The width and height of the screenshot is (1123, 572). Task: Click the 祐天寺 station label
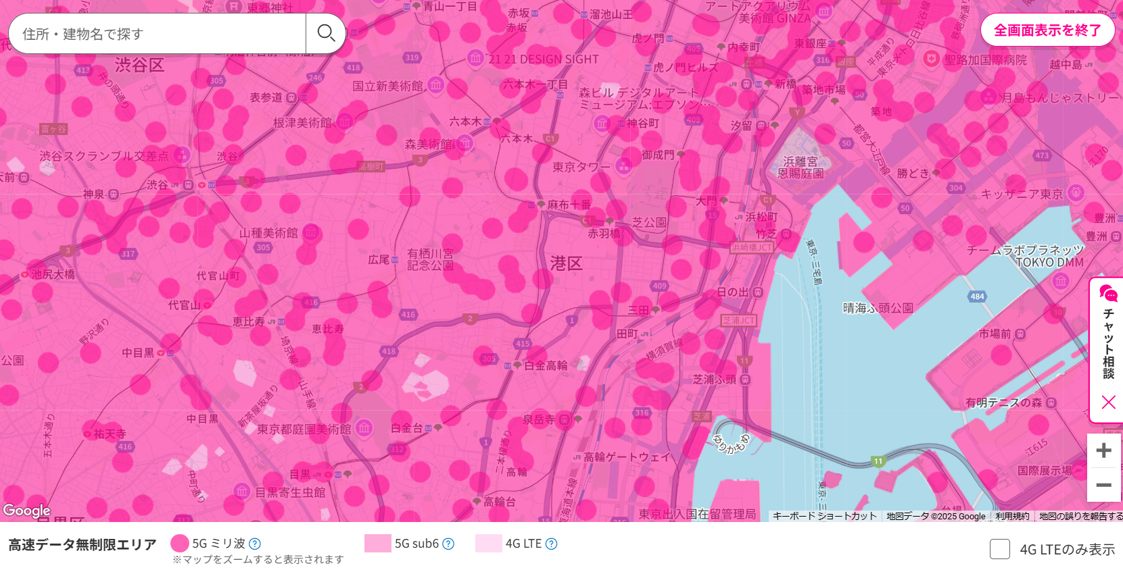(x=110, y=434)
